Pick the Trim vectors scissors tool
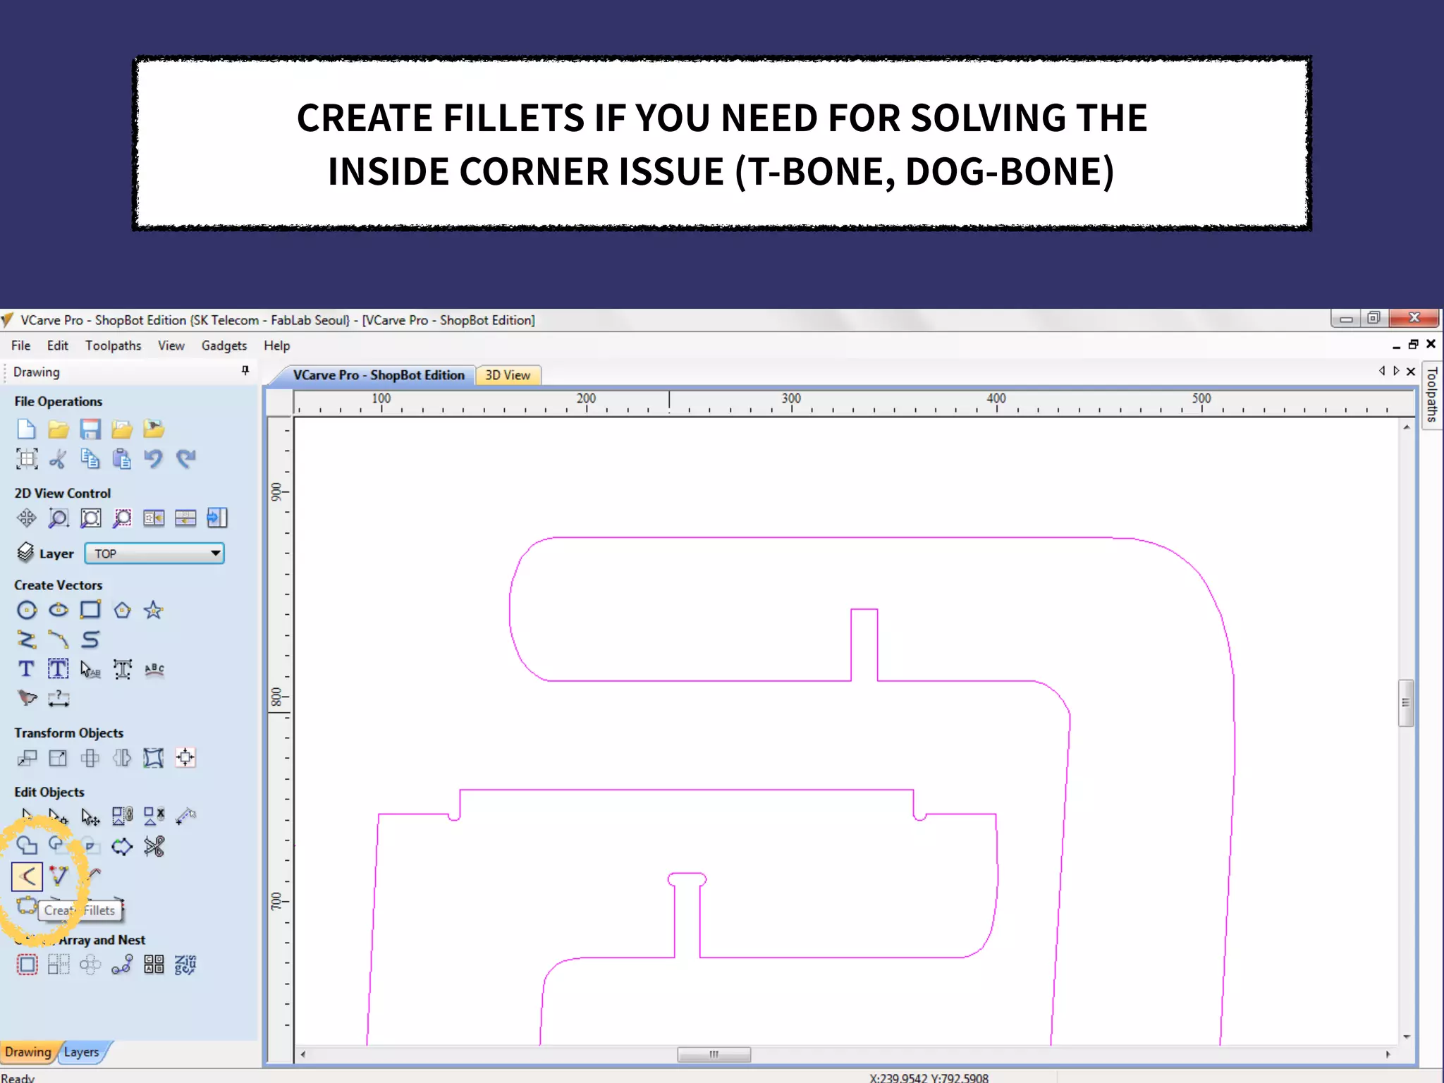Viewport: 1444px width, 1083px height. coord(154,846)
